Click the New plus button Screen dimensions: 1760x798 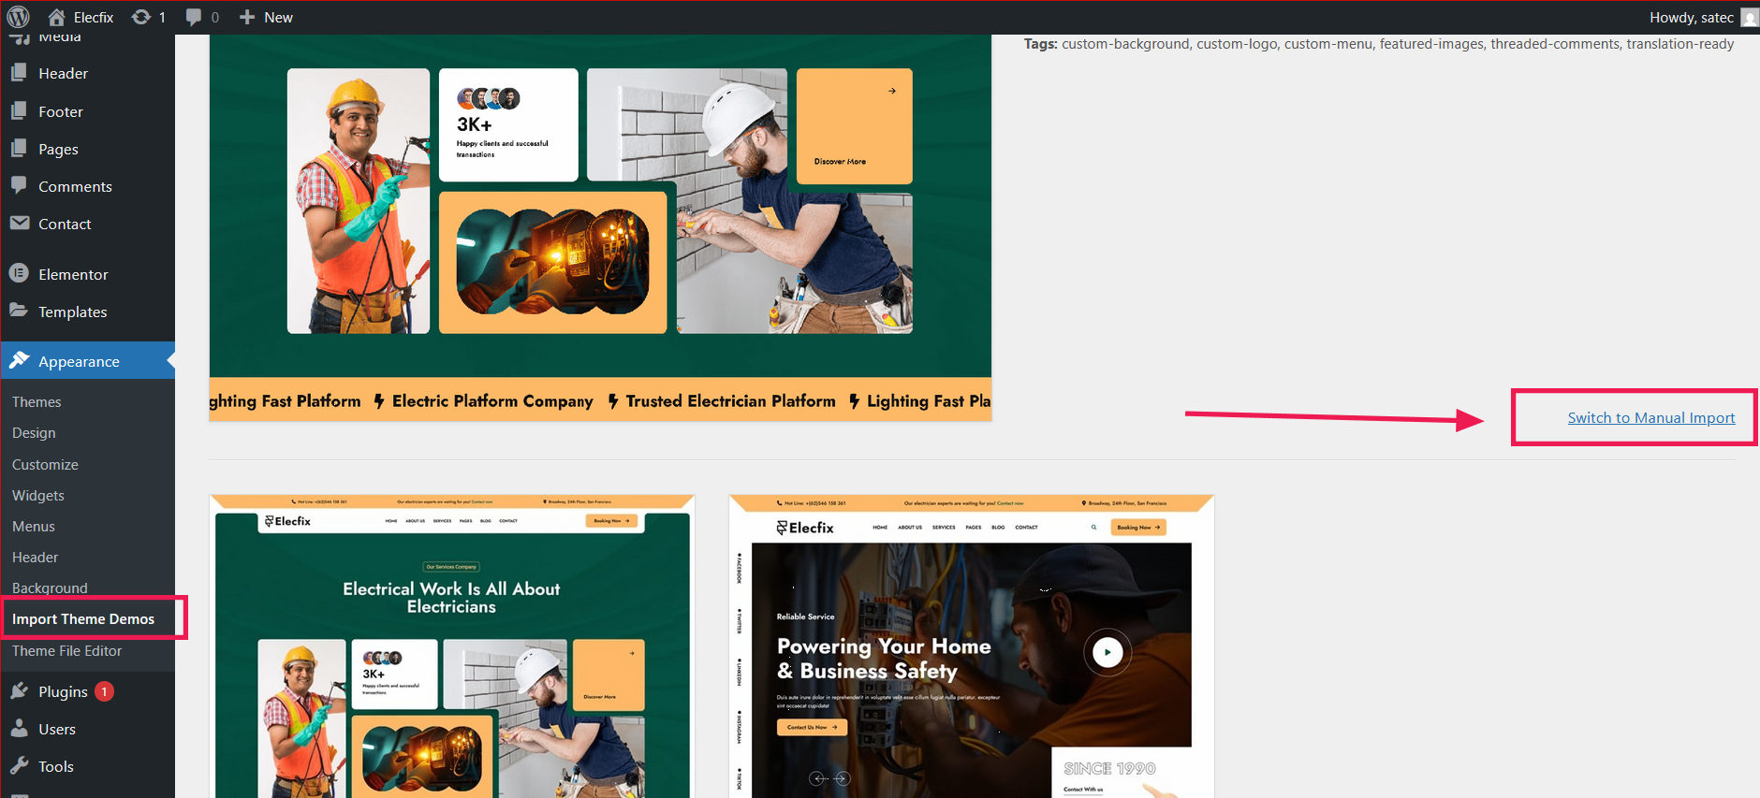[x=266, y=17]
